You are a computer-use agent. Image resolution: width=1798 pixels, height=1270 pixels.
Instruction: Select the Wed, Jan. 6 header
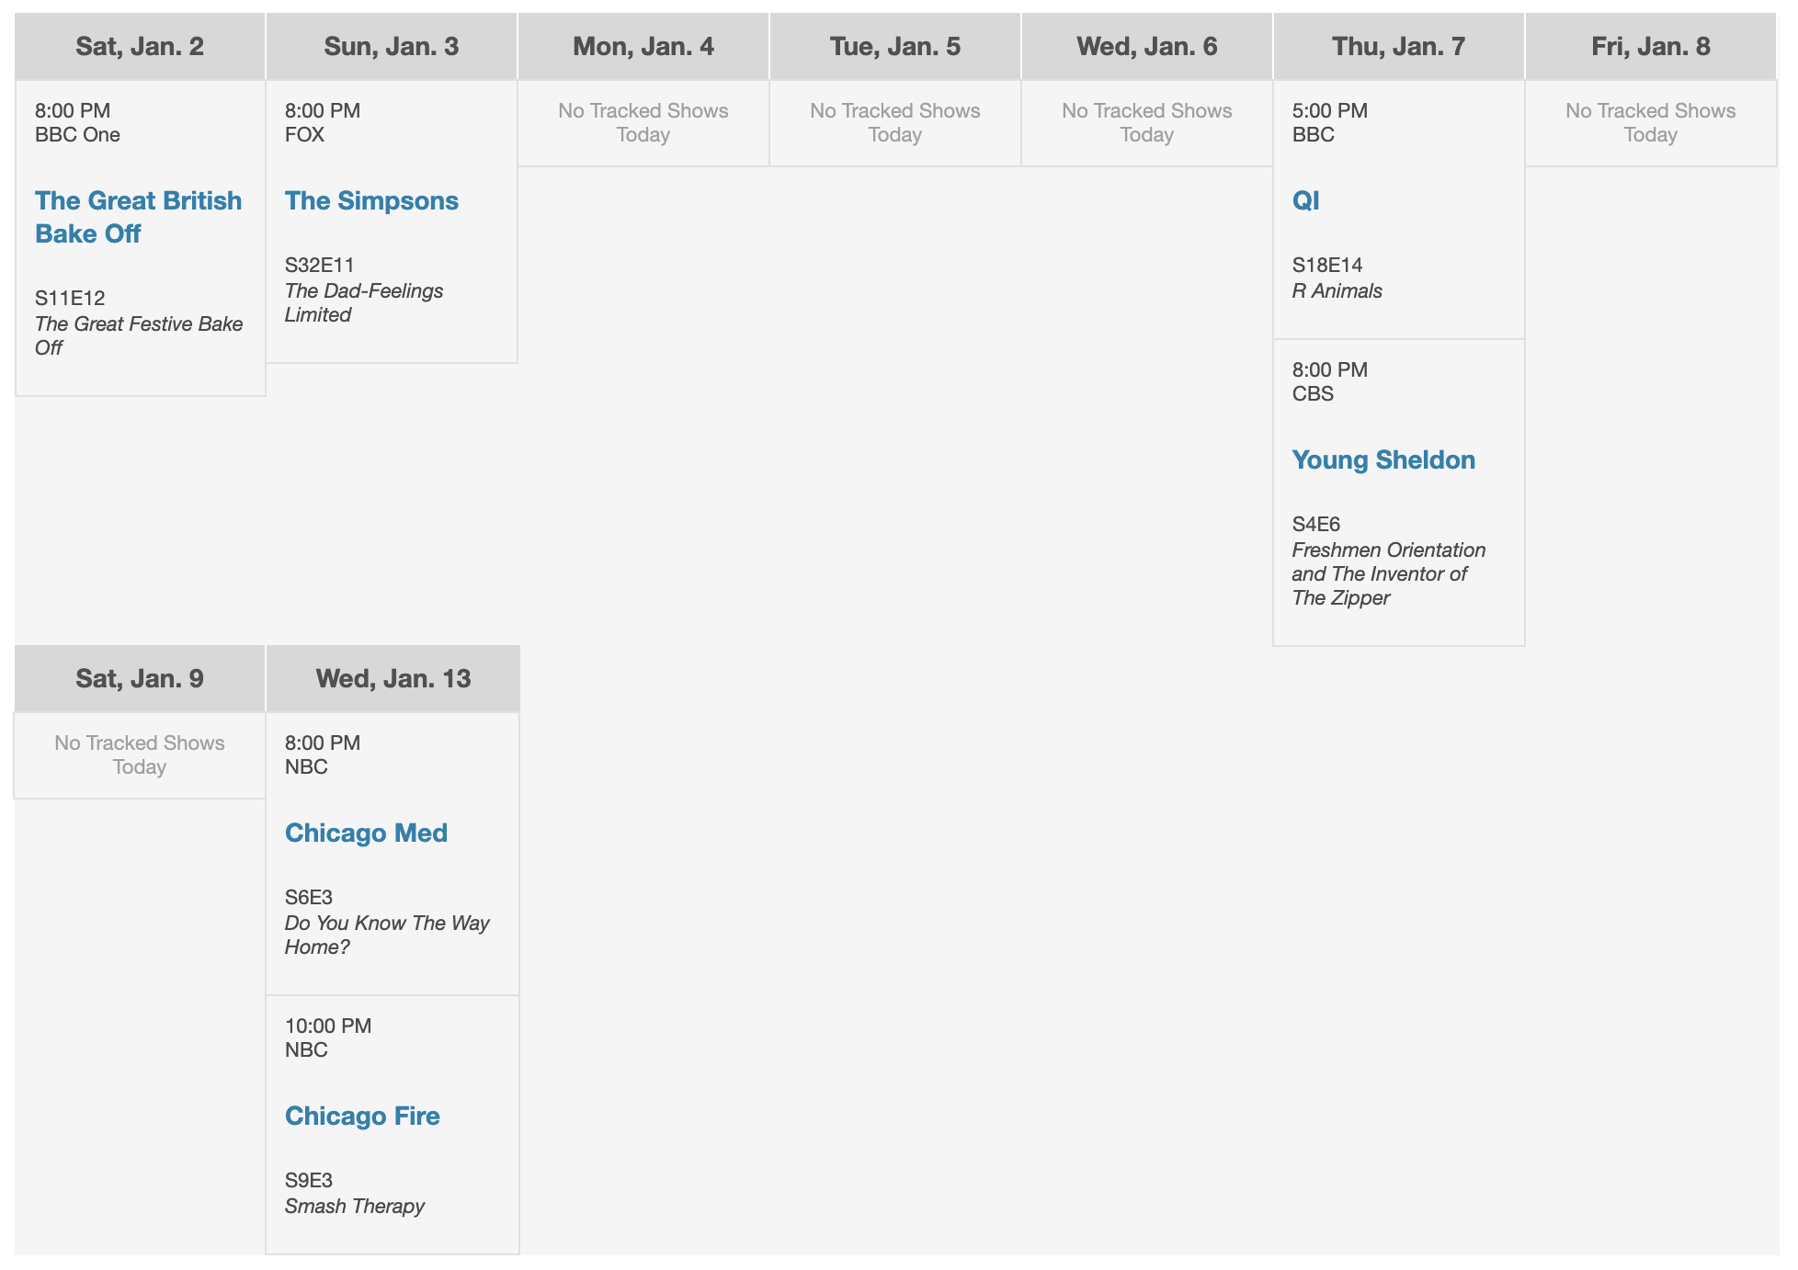[1147, 46]
